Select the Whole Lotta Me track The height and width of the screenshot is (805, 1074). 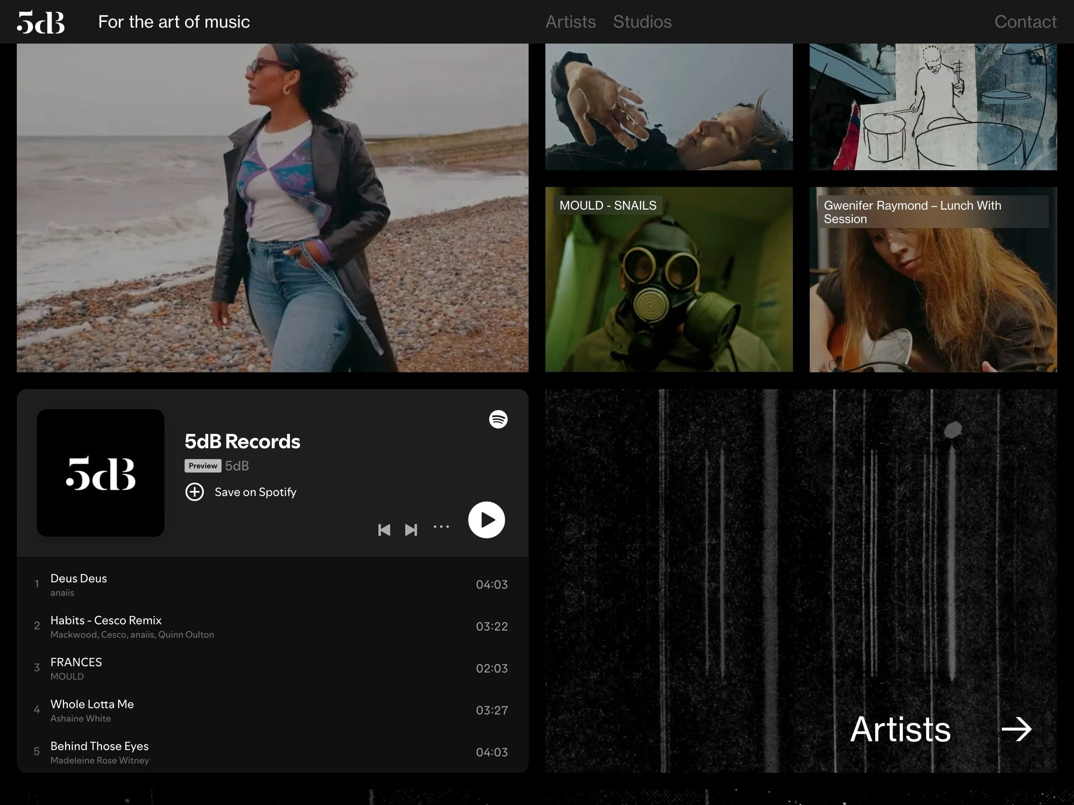[92, 704]
